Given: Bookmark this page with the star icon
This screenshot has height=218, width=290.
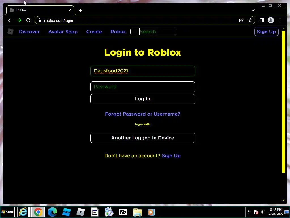Looking at the screenshot, I should coord(250,20).
